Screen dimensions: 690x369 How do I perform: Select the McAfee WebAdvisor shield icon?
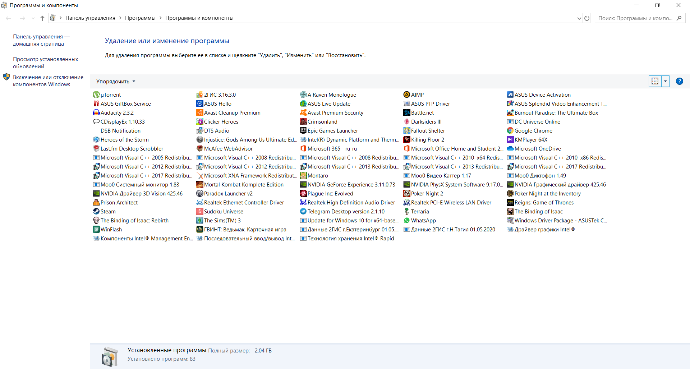[199, 149]
